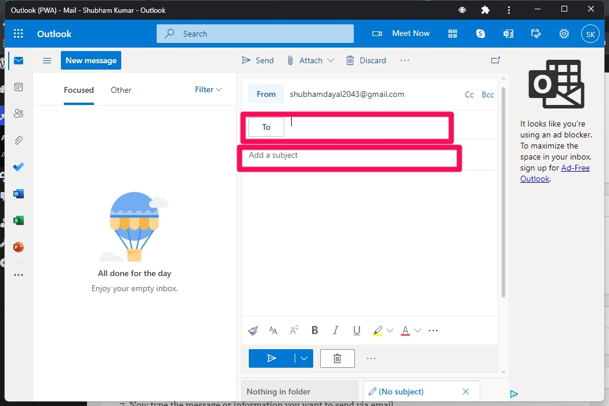The width and height of the screenshot is (609, 406).
Task: Click the Skype icon in header
Action: coord(480,34)
